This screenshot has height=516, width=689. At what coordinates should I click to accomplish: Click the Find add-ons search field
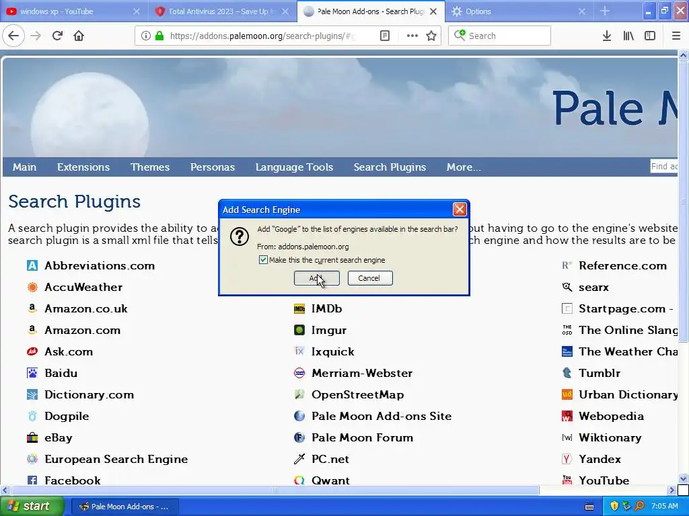tap(663, 167)
